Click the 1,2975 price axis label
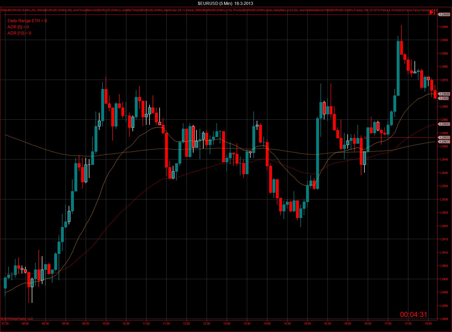This screenshot has width=452, height=332. point(444,80)
